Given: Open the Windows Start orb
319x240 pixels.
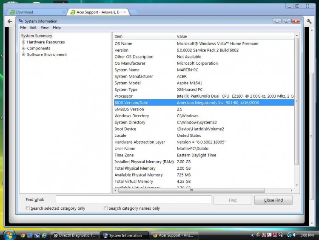Looking at the screenshot, I should coord(9,235).
